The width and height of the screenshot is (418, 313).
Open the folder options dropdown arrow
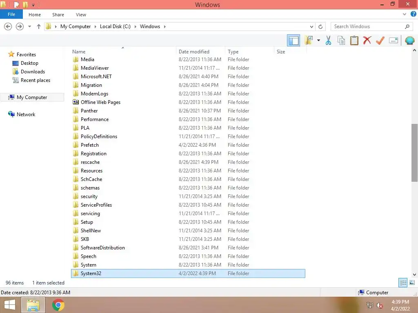(x=318, y=40)
